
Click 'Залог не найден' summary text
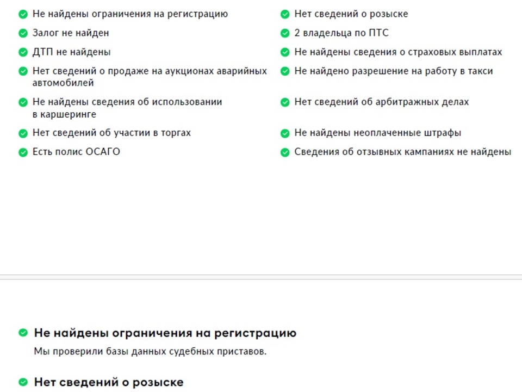coord(71,33)
